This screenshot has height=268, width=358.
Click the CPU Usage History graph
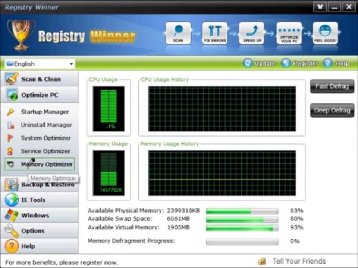222,109
